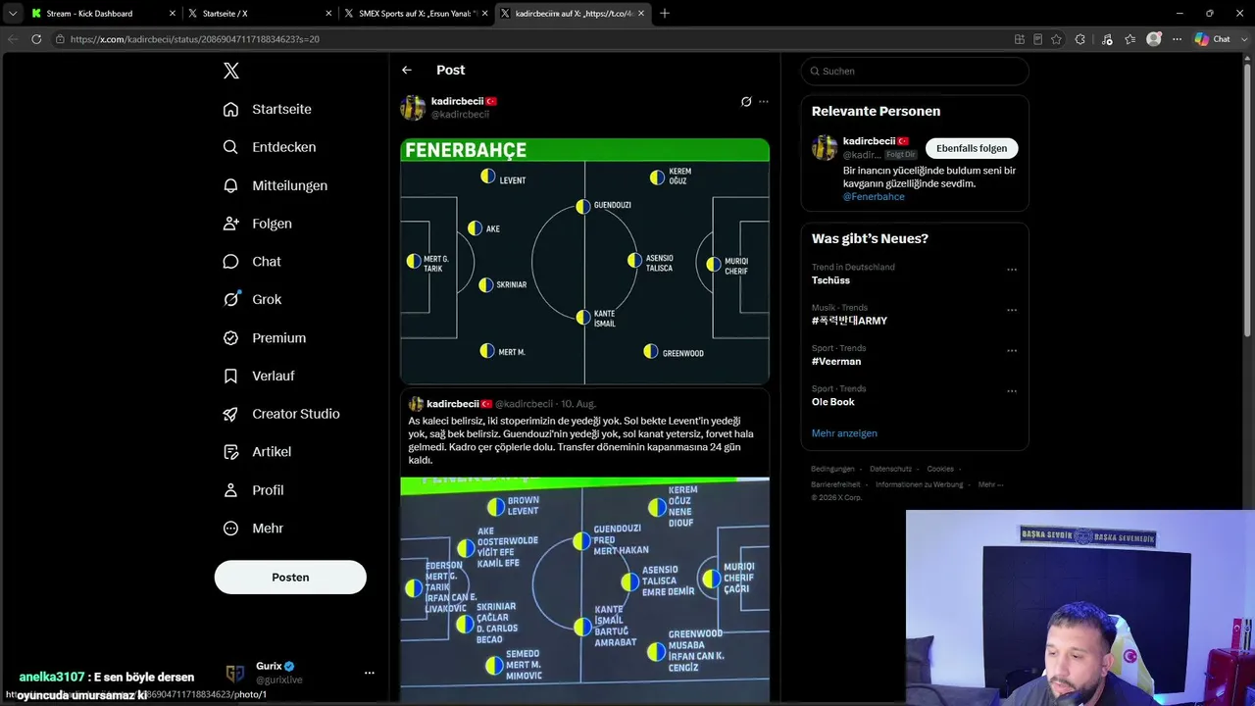
Task: Click the back arrow beside Post heading
Action: [407, 71]
